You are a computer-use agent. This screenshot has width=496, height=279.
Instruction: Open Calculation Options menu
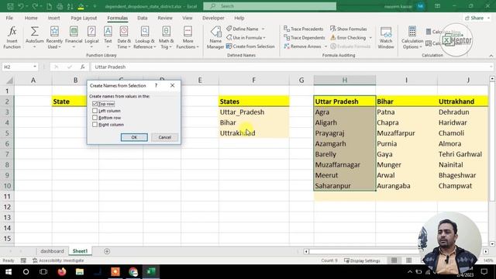pyautogui.click(x=412, y=37)
